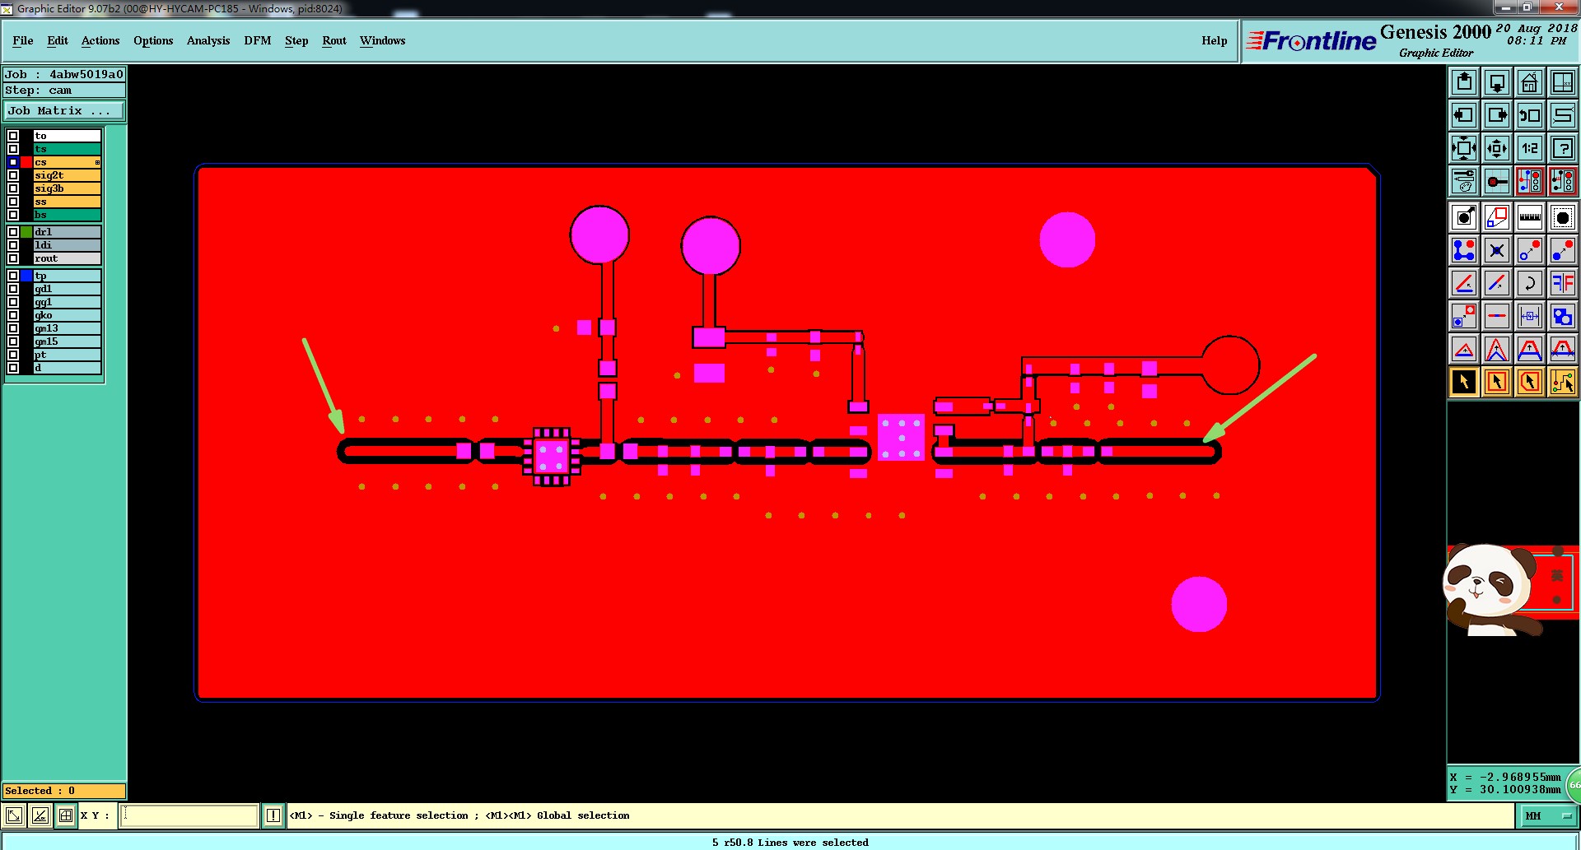1581x850 pixels.
Task: Open the File menu
Action: 23,40
